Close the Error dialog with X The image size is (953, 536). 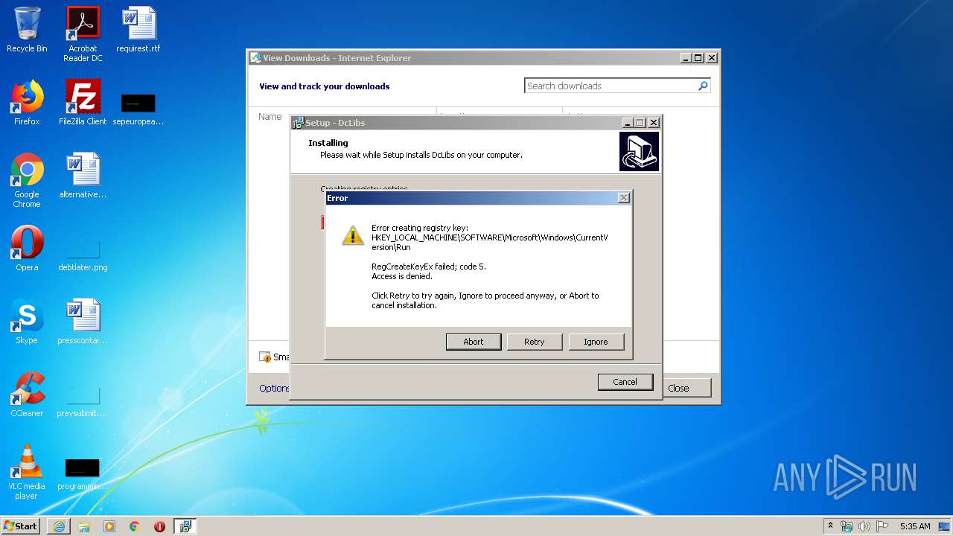[624, 198]
